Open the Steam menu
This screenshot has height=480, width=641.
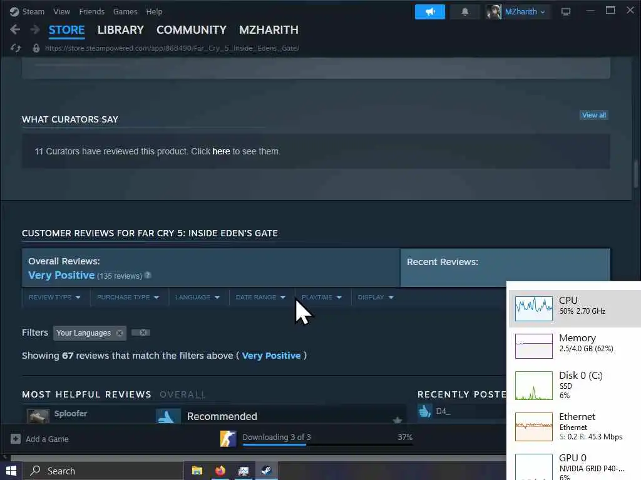click(33, 11)
